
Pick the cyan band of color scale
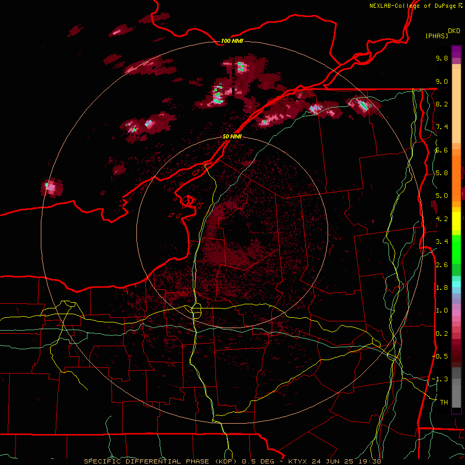click(x=456, y=284)
